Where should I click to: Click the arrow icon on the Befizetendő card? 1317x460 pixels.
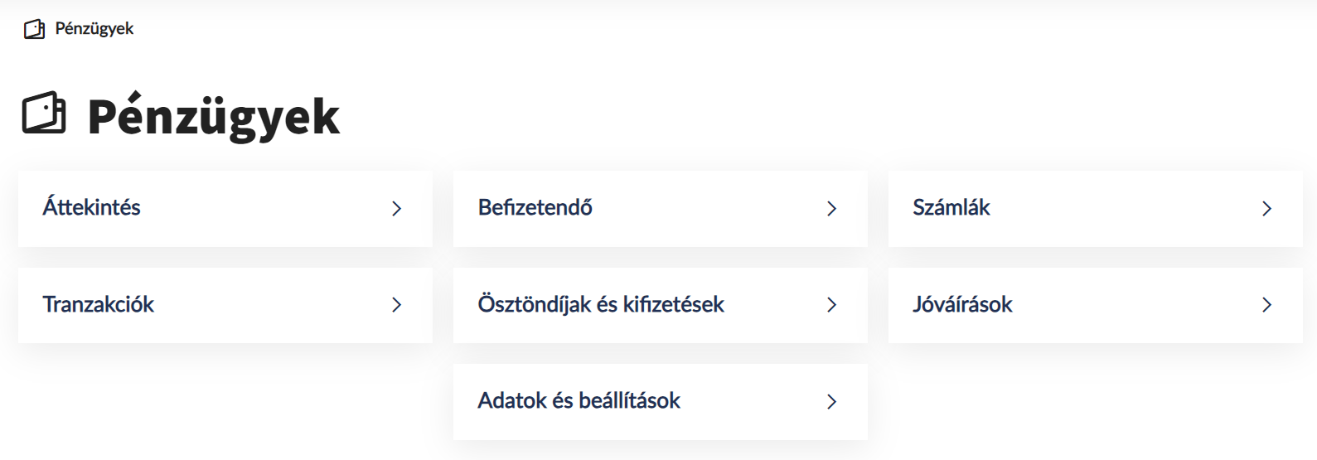(x=832, y=209)
